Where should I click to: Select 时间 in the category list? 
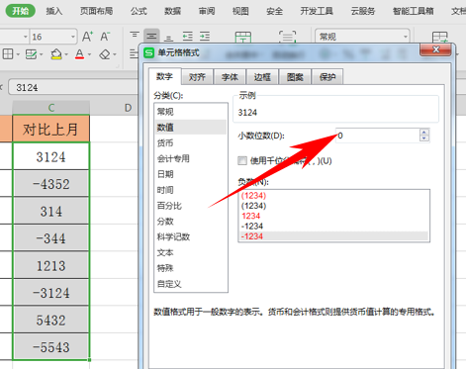[191, 190]
